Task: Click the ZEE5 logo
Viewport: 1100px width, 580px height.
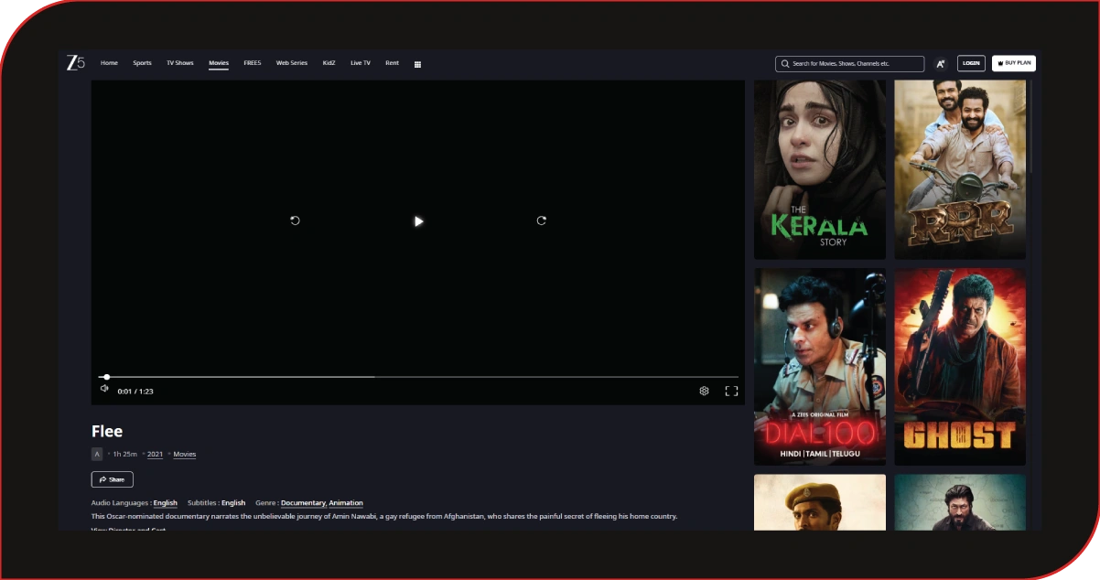Action: point(75,63)
